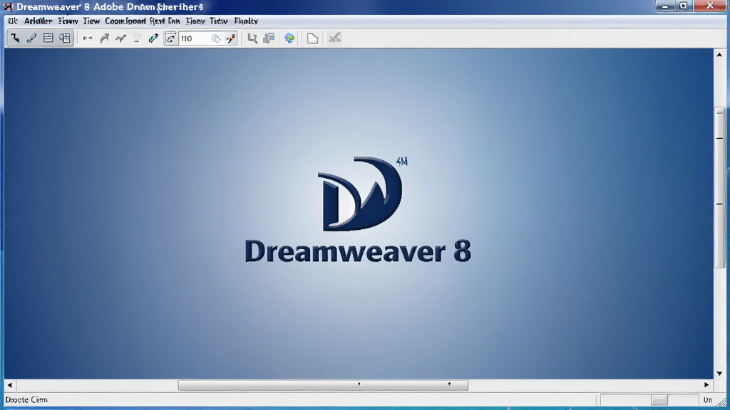Click the buildings files toolbar icon
Image resolution: width=730 pixels, height=410 pixels.
point(269,38)
